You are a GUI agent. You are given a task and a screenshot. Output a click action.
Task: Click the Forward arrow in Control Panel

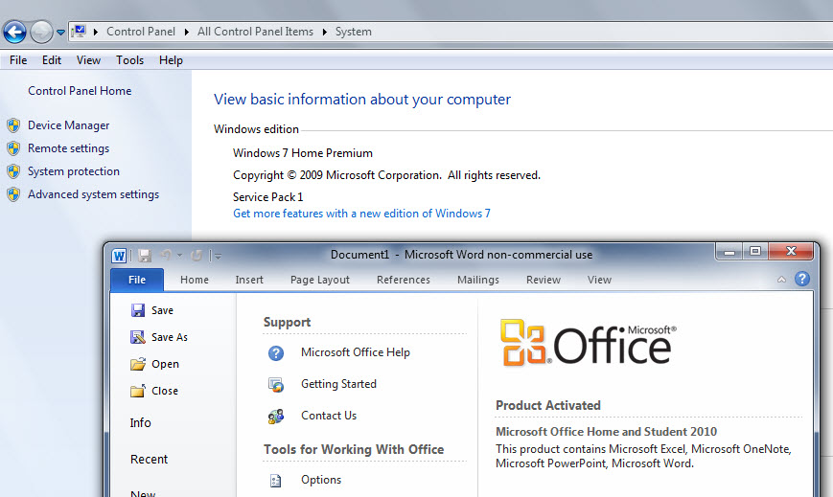click(x=41, y=32)
